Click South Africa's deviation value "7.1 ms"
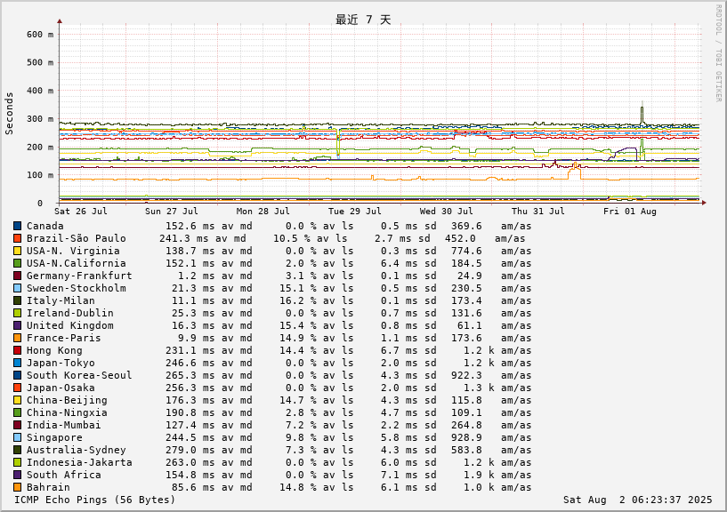Screen dimensions: 727x512 pyautogui.click(x=399, y=475)
